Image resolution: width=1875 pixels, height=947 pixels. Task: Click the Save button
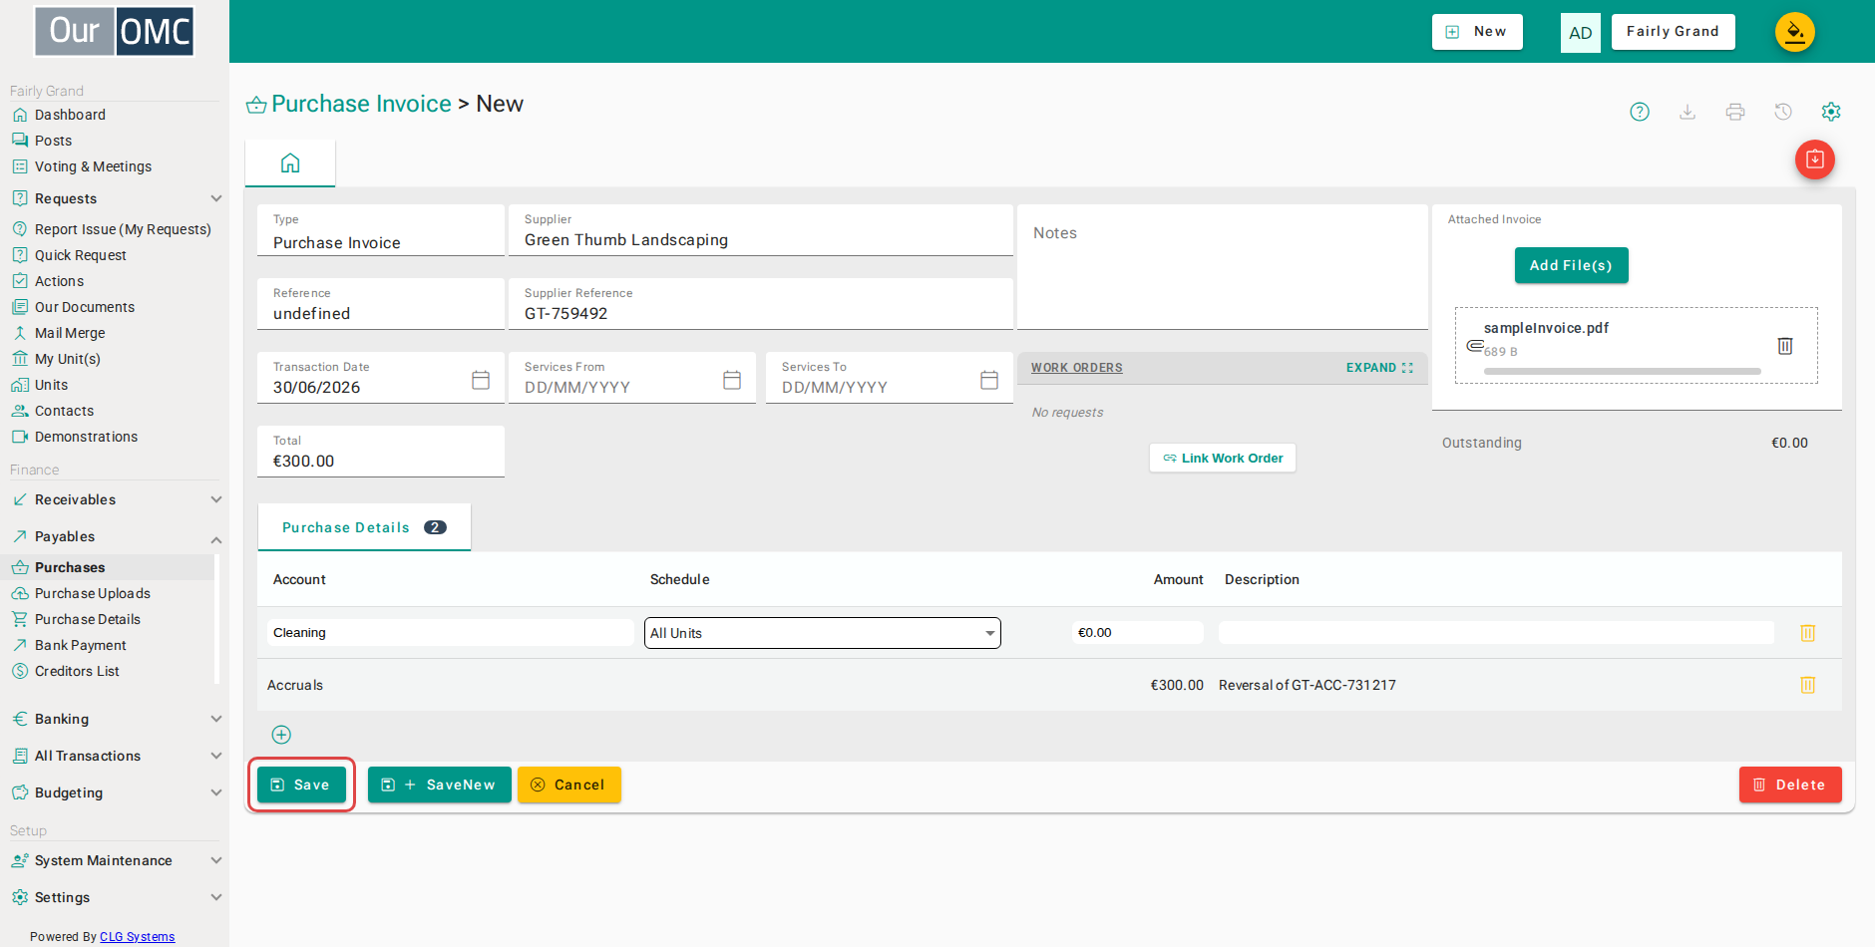[x=301, y=785]
